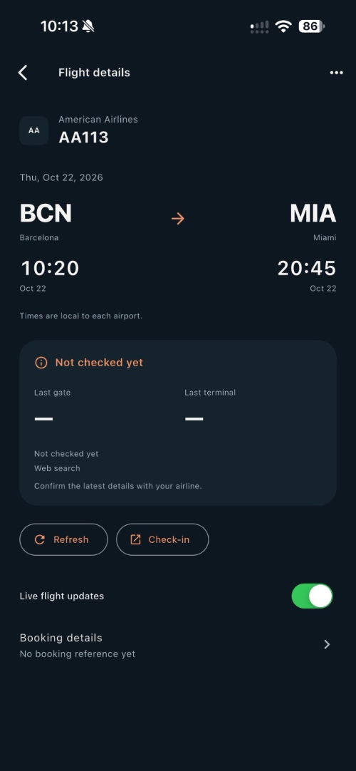This screenshot has width=356, height=771.
Task: Tap the Flight details header title
Action: [94, 73]
